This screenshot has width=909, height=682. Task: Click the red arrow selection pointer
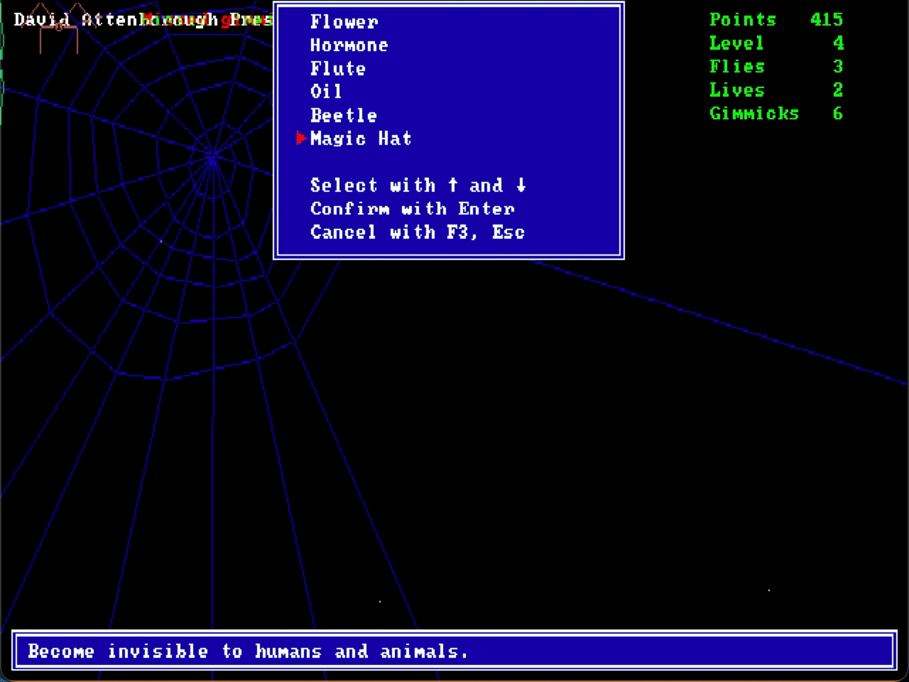[302, 138]
